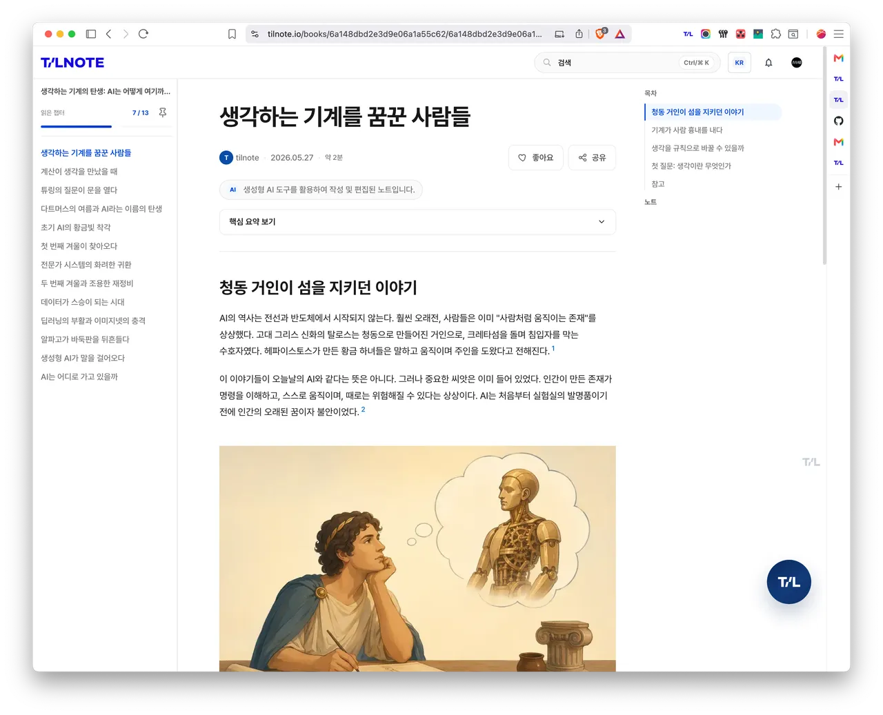
Task: Click the share icon in address bar
Action: coord(579,34)
